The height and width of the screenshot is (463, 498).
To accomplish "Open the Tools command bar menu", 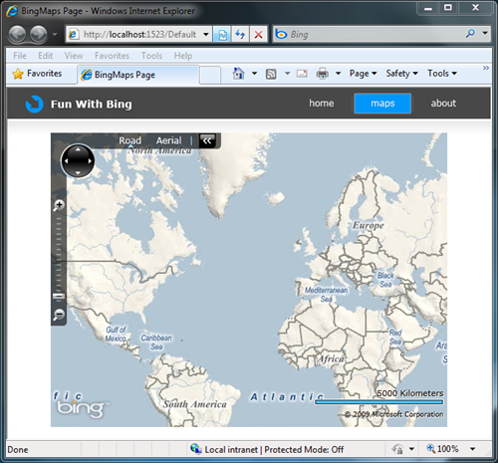I will click(442, 74).
